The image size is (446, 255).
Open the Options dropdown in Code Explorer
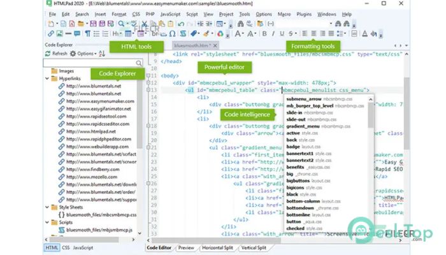pyautogui.click(x=85, y=54)
